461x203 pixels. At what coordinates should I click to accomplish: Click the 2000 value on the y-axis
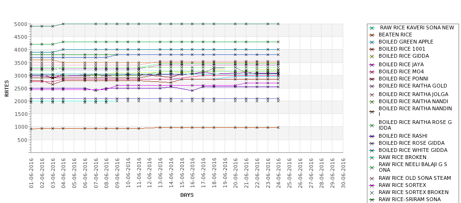click(x=21, y=101)
